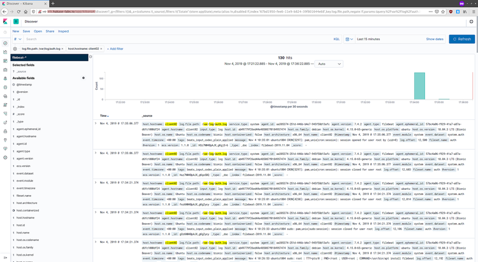This screenshot has height=262, width=478.
Task: Click the field filter settings icon beside Available fields
Action: tap(83, 78)
